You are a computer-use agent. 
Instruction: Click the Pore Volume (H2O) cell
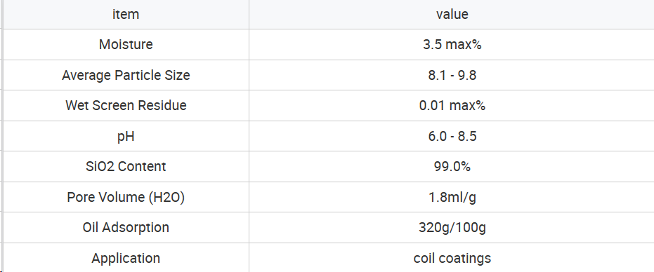pyautogui.click(x=126, y=197)
